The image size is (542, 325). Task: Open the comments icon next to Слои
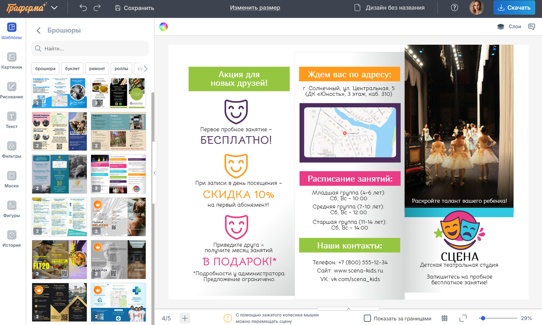[x=532, y=27]
